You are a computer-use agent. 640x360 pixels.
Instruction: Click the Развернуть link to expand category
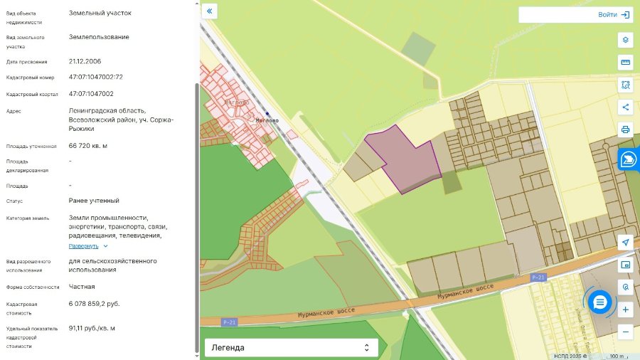tap(83, 246)
